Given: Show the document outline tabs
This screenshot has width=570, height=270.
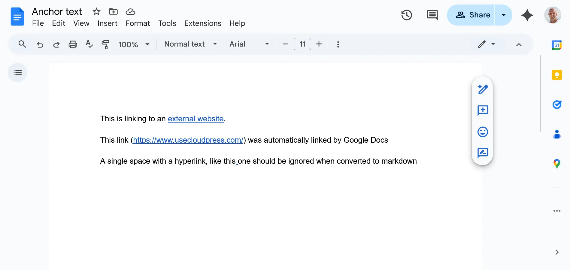Looking at the screenshot, I should tap(17, 73).
